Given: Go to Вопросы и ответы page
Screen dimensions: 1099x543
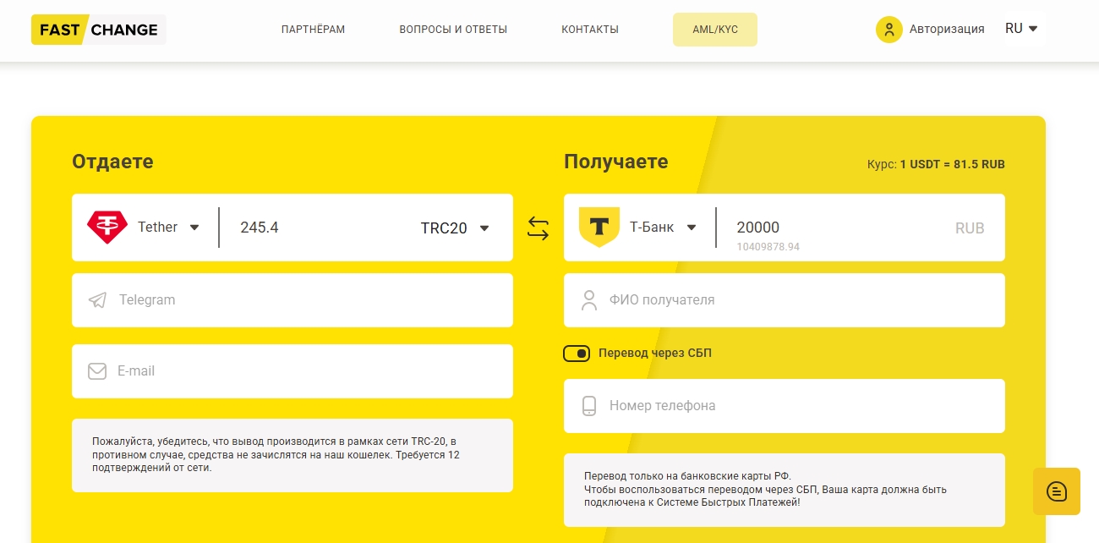Looking at the screenshot, I should (x=453, y=30).
